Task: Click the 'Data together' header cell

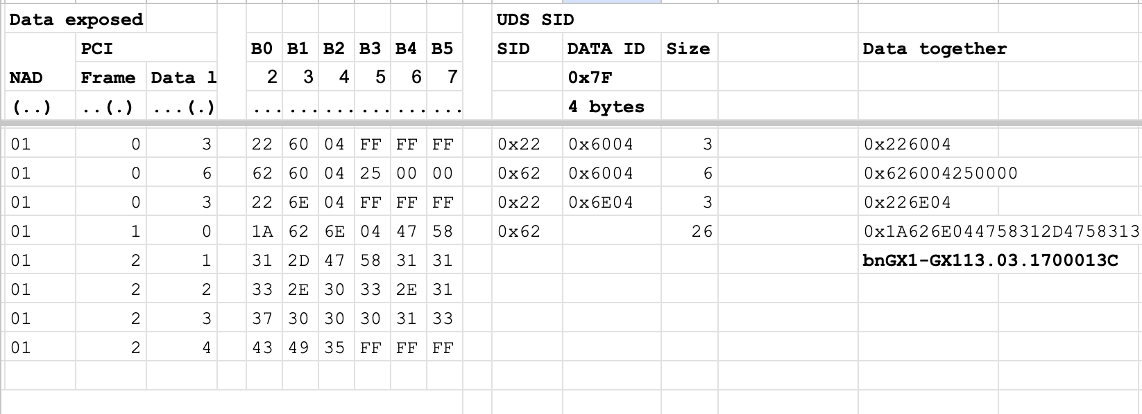Action: click(x=934, y=48)
